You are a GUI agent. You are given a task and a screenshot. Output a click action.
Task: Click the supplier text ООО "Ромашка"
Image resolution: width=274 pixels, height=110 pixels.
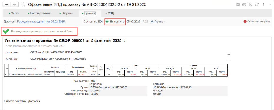click(58, 59)
